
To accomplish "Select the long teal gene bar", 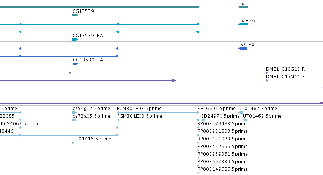I will point(99,7).
